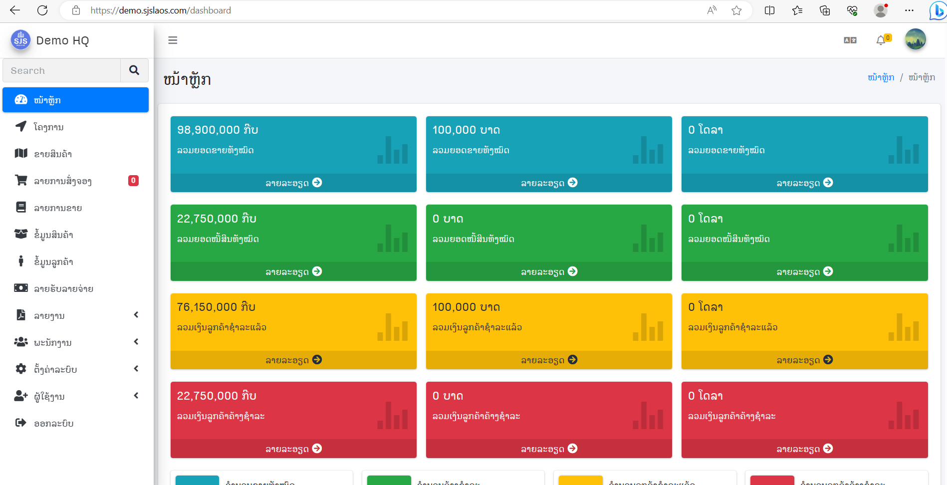Click the money bill income-expense icon
This screenshot has width=947, height=485.
[21, 288]
